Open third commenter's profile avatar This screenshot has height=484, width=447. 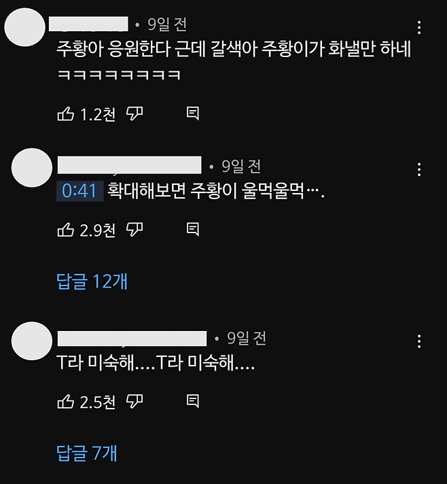pos(32,341)
